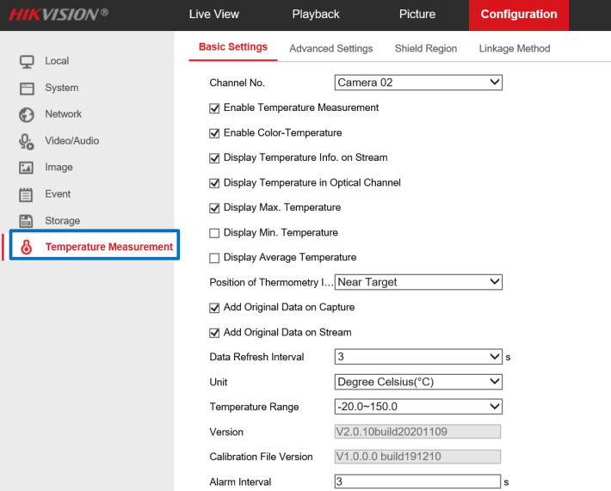Screen dimensions: 611x491
Task: Click the Temperature Measurement thermometer icon
Action: click(x=27, y=248)
